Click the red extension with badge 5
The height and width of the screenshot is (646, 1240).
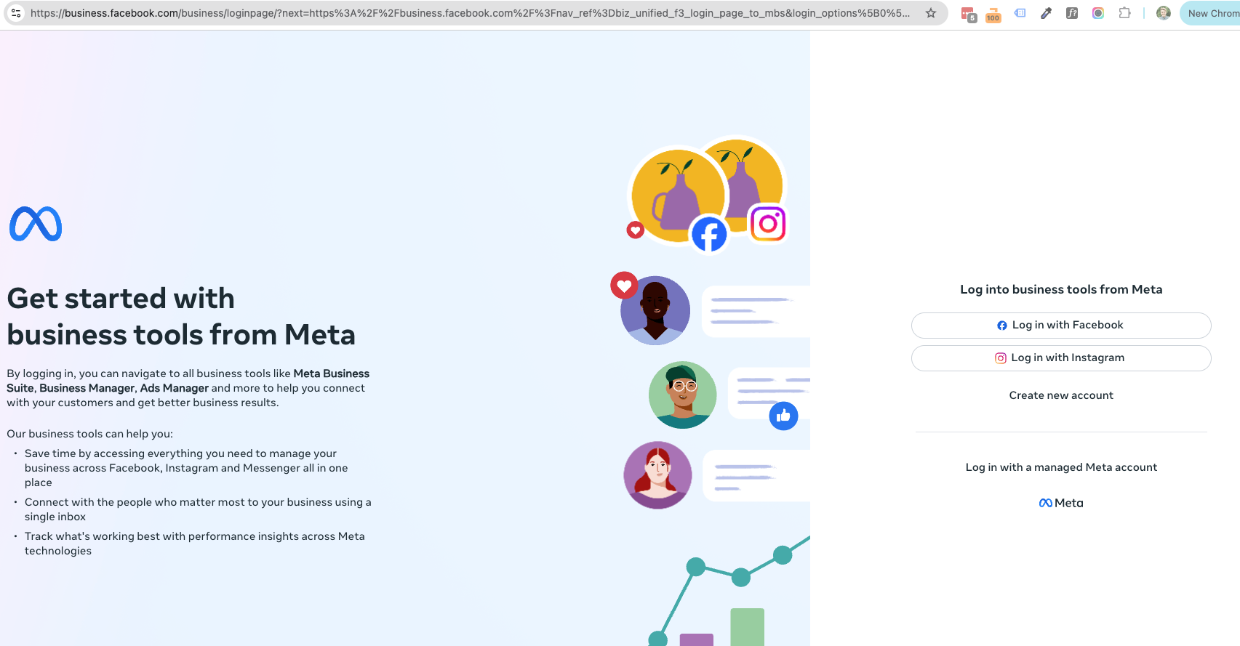tap(968, 14)
